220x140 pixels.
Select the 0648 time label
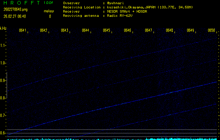point(169,30)
